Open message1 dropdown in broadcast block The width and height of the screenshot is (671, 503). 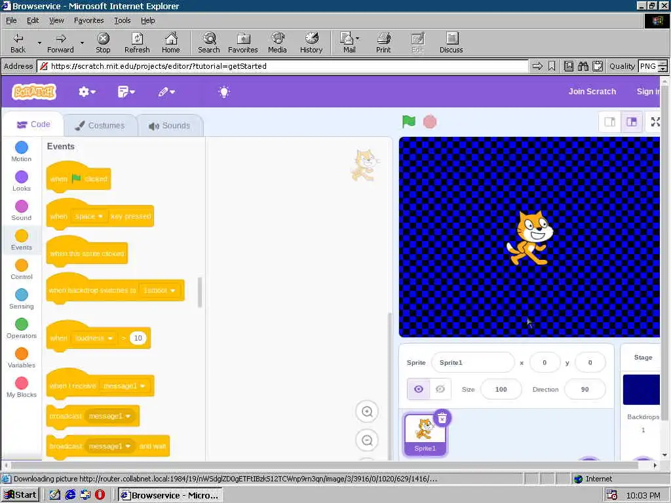(x=109, y=416)
